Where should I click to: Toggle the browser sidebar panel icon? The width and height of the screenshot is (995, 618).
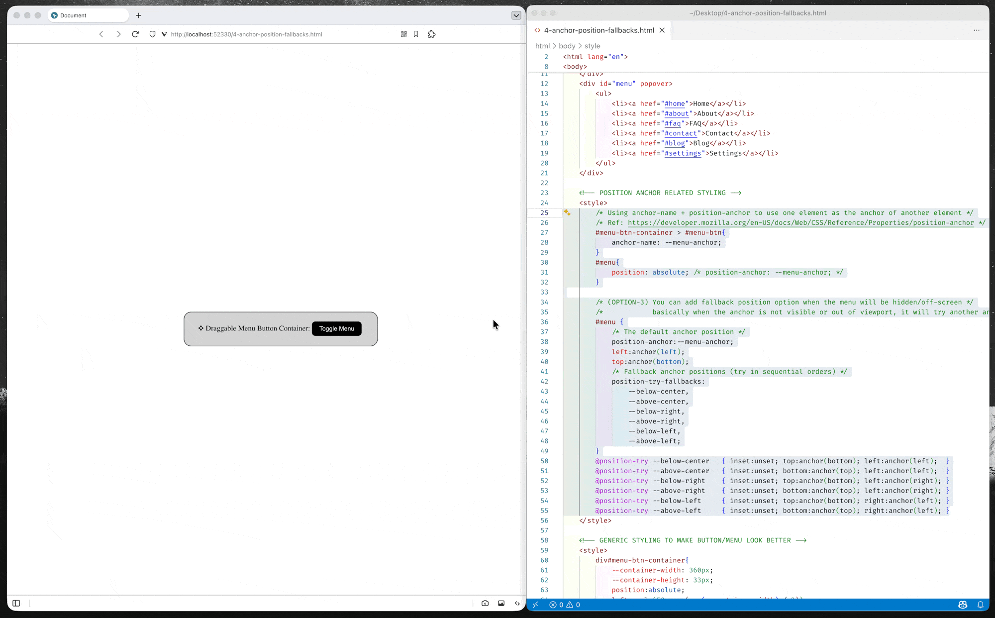pos(16,603)
